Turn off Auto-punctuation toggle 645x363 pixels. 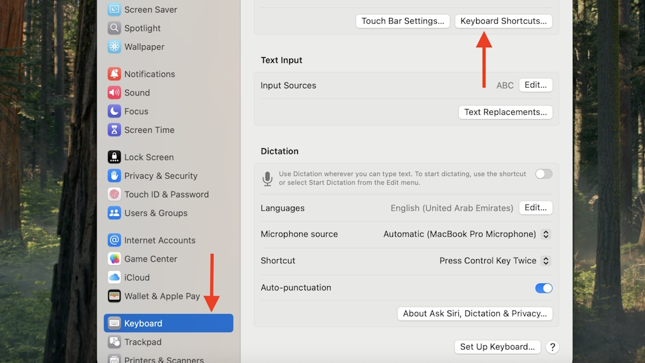[x=543, y=288]
